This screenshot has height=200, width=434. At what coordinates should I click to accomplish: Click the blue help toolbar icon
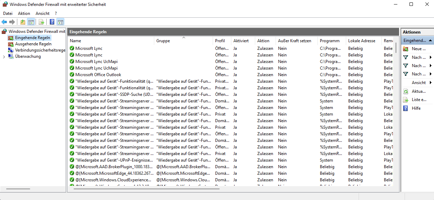point(52,22)
